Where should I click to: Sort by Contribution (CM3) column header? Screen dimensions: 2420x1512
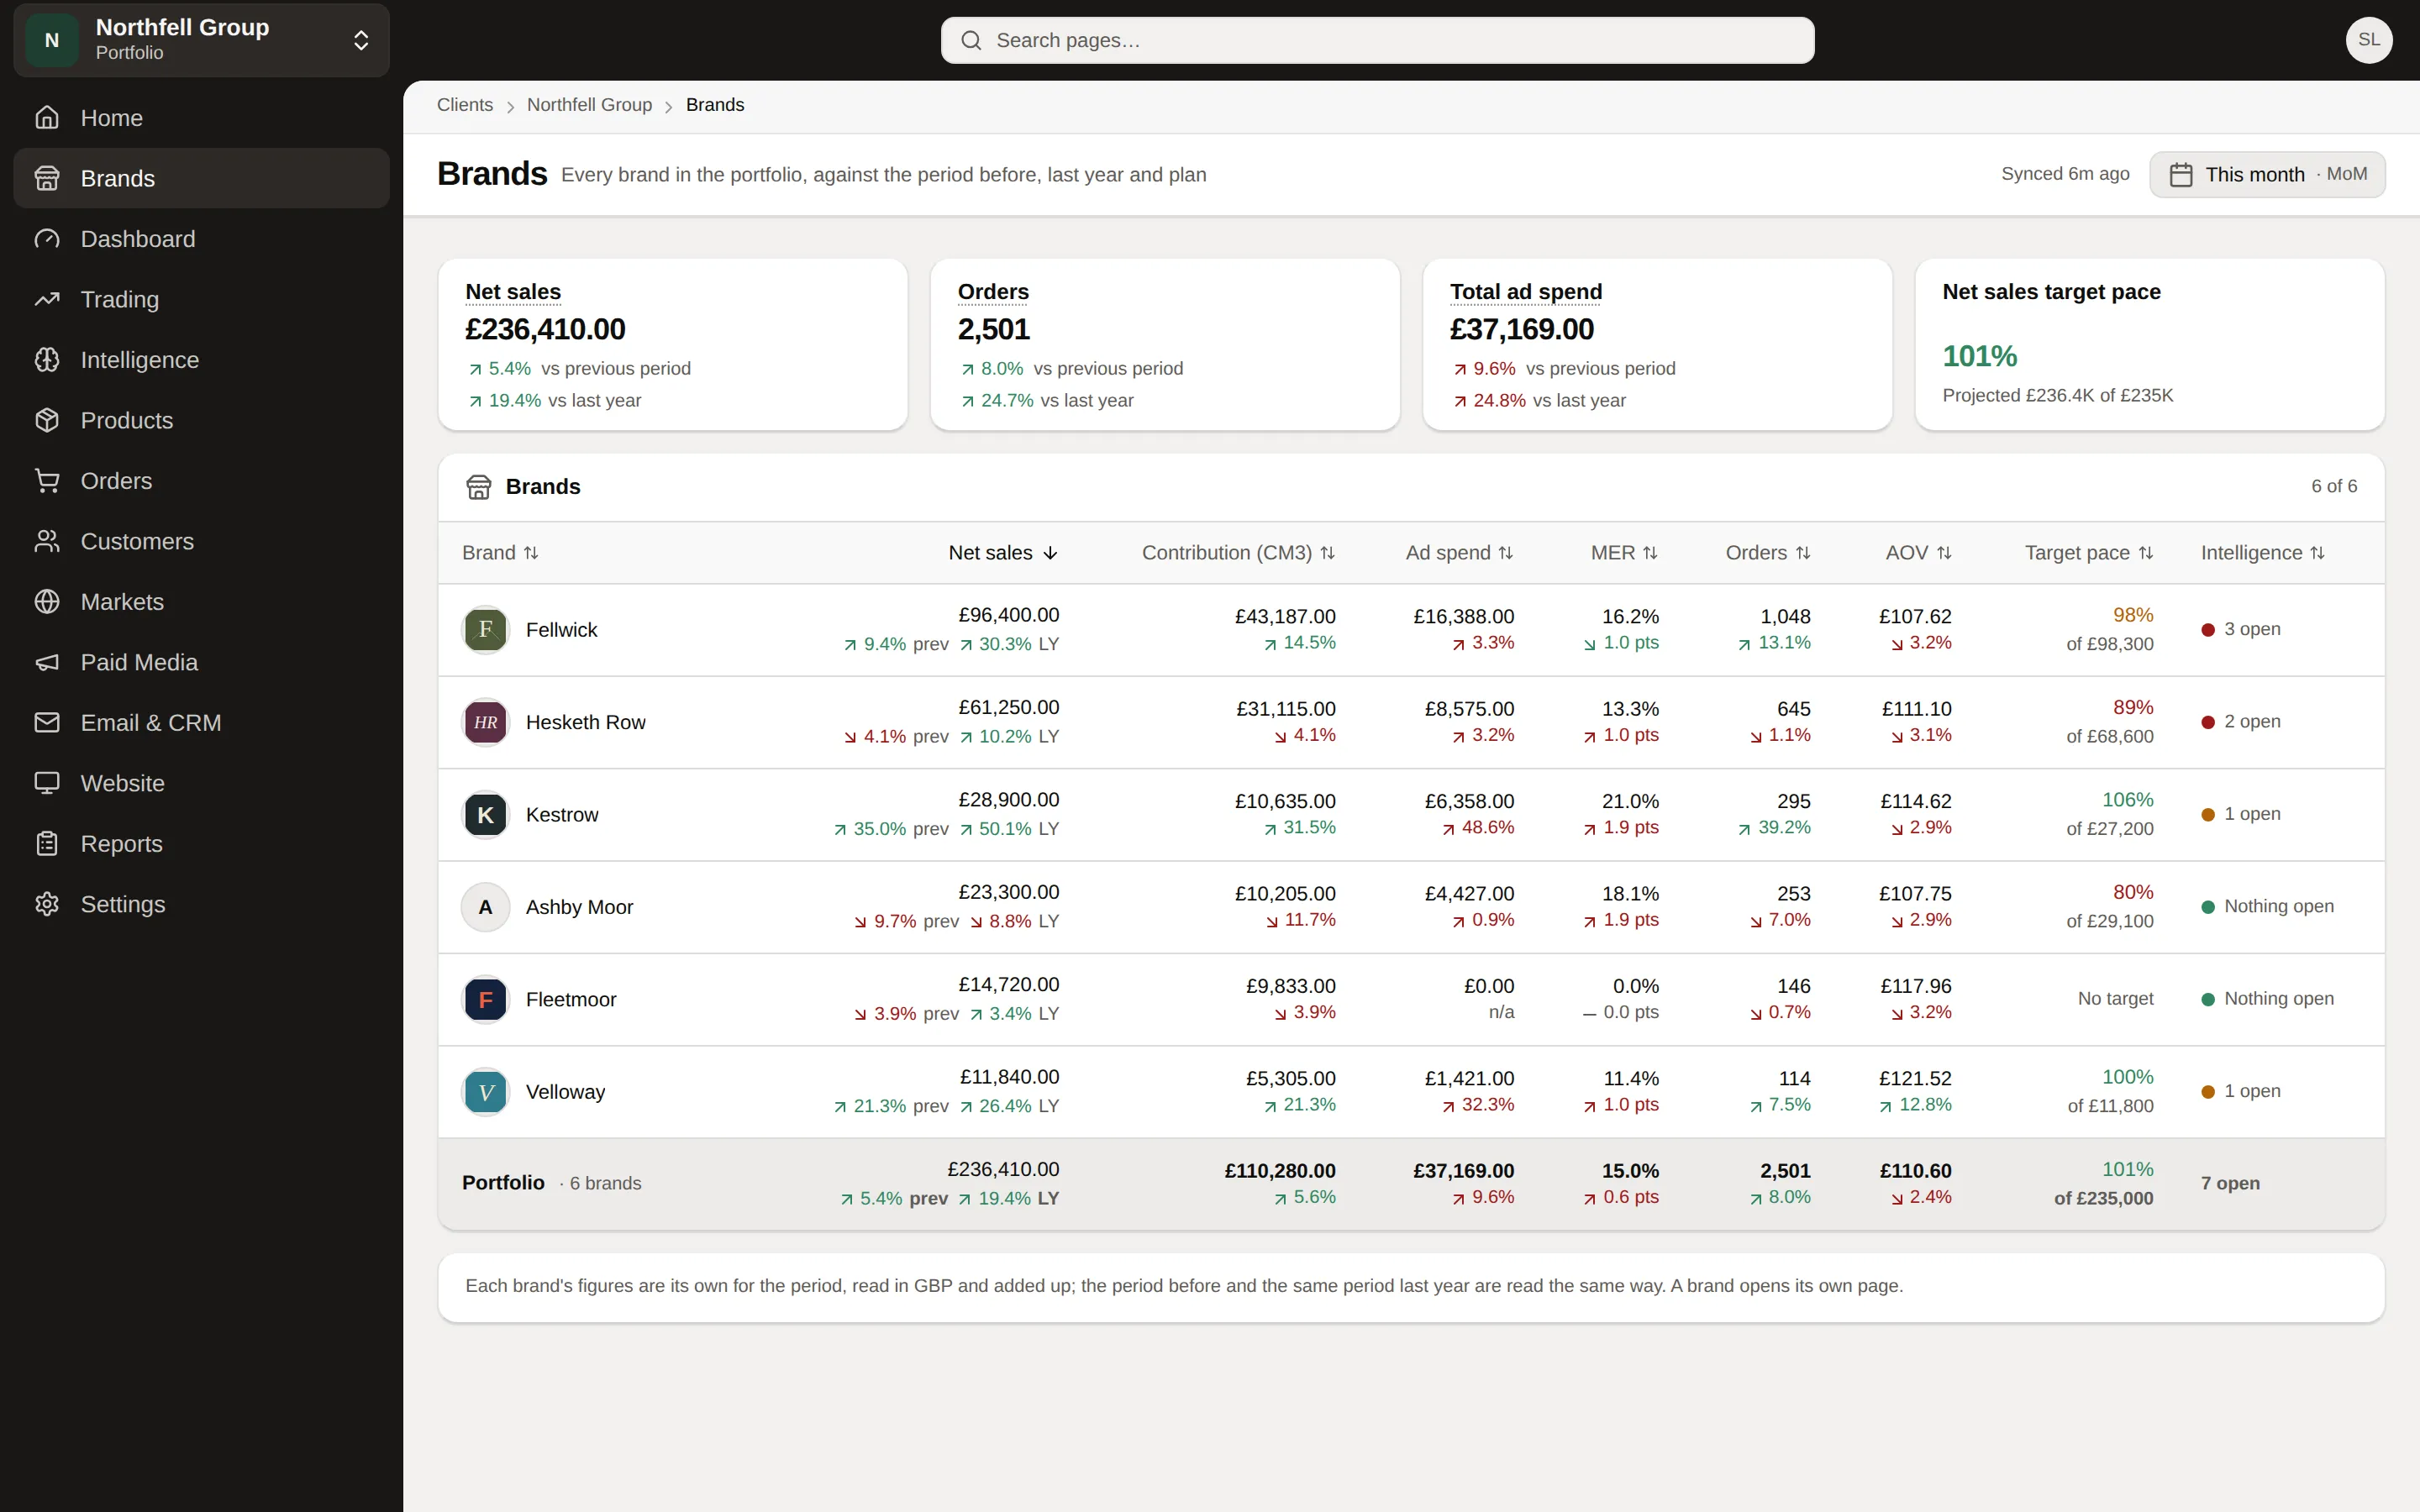point(1238,553)
